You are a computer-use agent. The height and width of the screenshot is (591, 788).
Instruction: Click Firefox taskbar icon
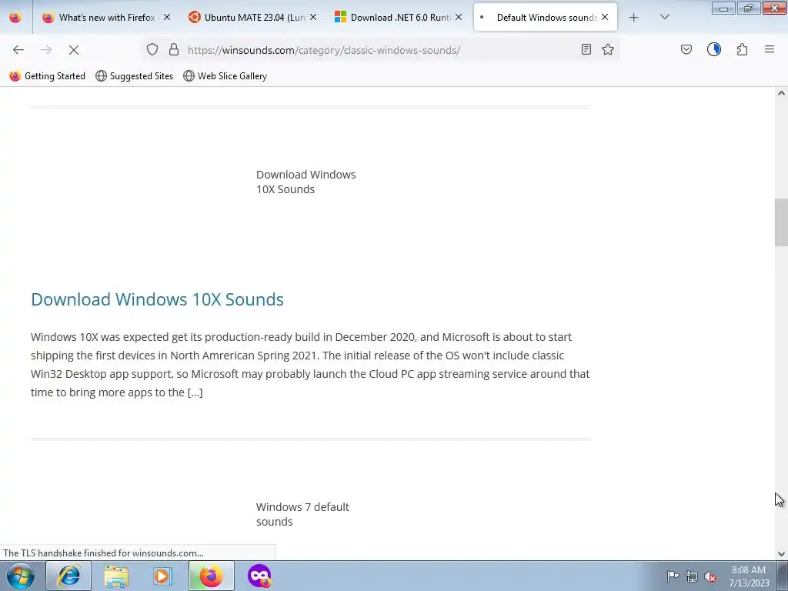click(x=211, y=576)
